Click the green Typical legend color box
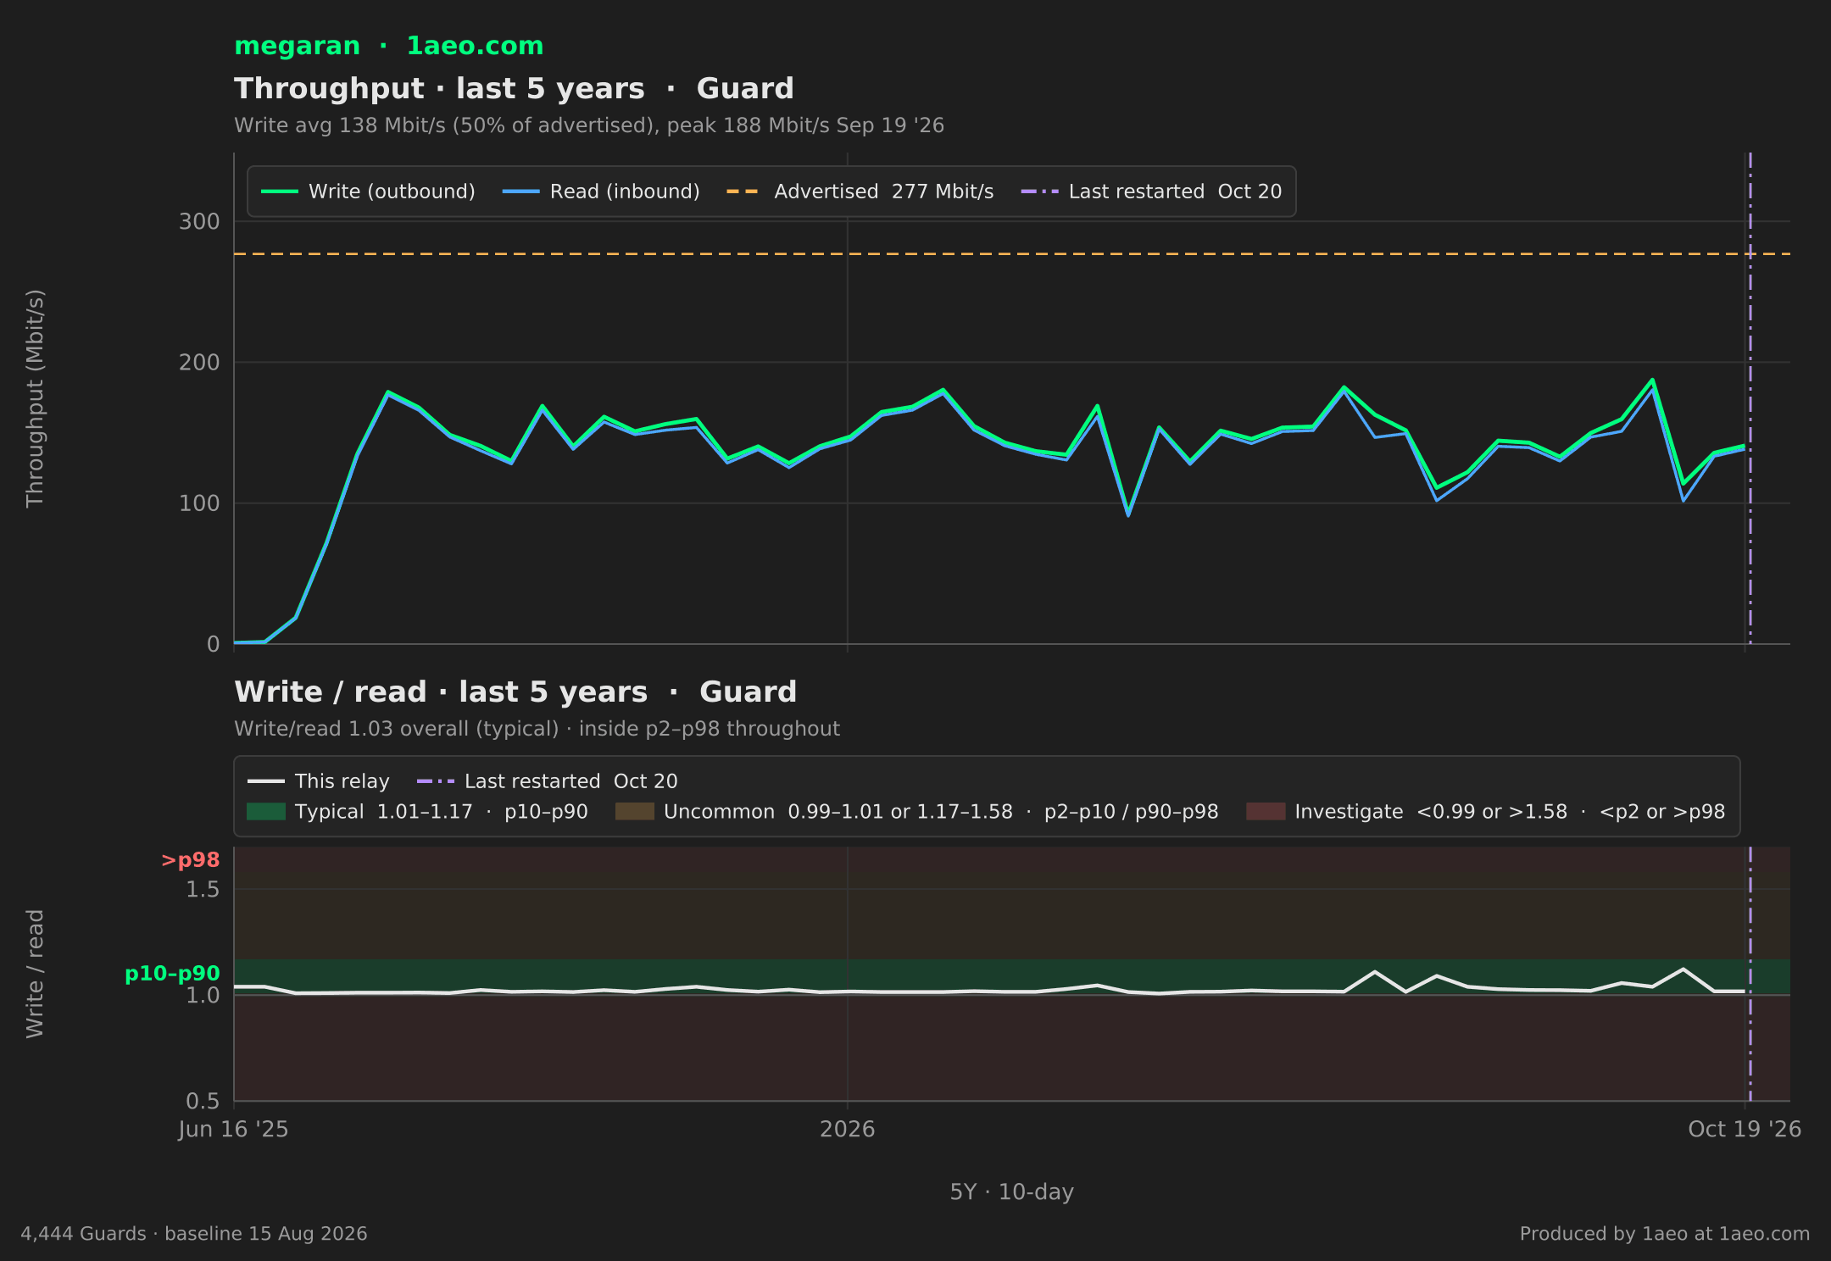 [266, 812]
